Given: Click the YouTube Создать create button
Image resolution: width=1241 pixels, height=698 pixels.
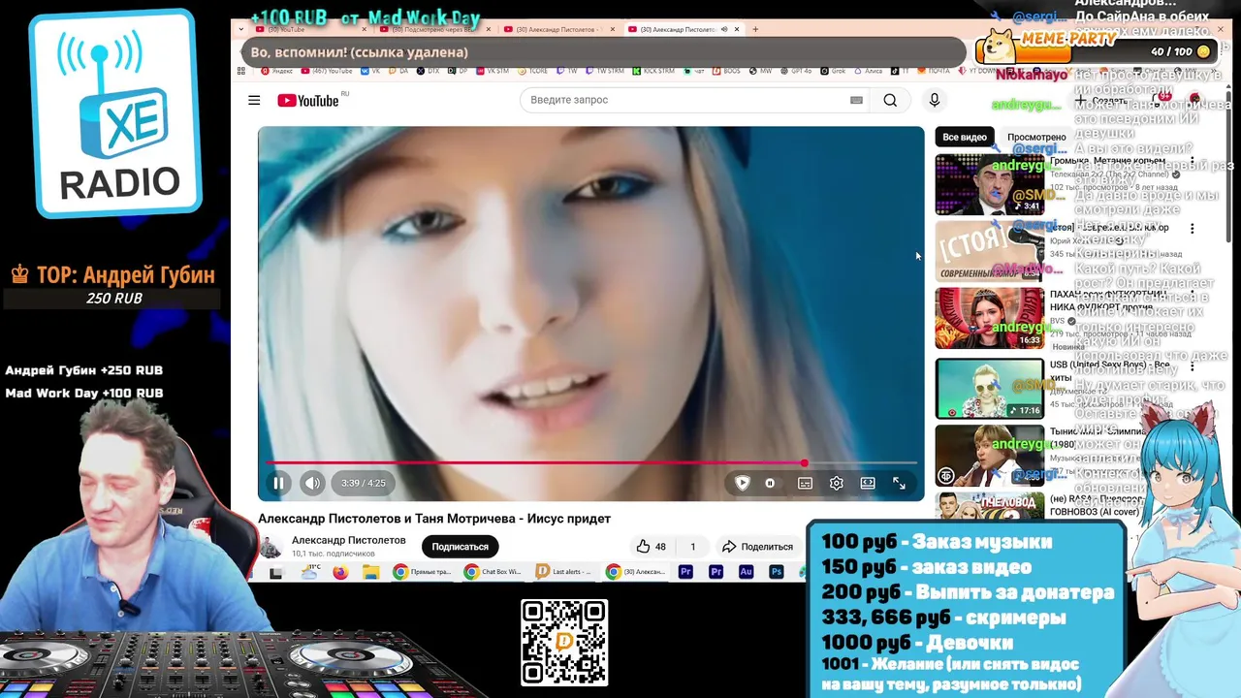Looking at the screenshot, I should [x=1102, y=100].
